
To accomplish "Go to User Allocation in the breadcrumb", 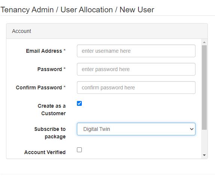I will pos(87,10).
